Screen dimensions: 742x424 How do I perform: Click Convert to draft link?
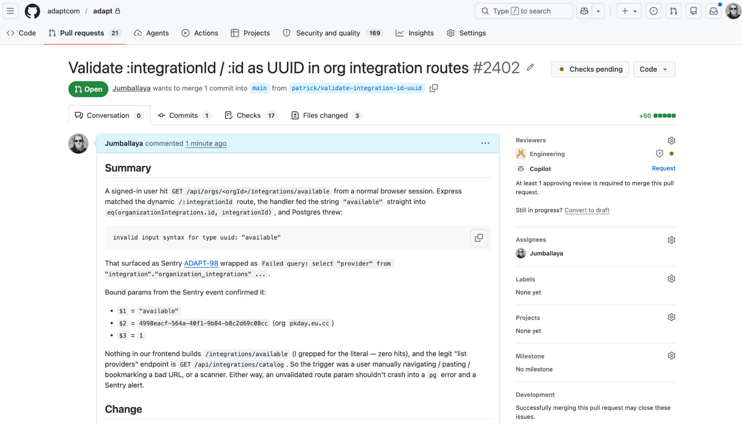587,210
